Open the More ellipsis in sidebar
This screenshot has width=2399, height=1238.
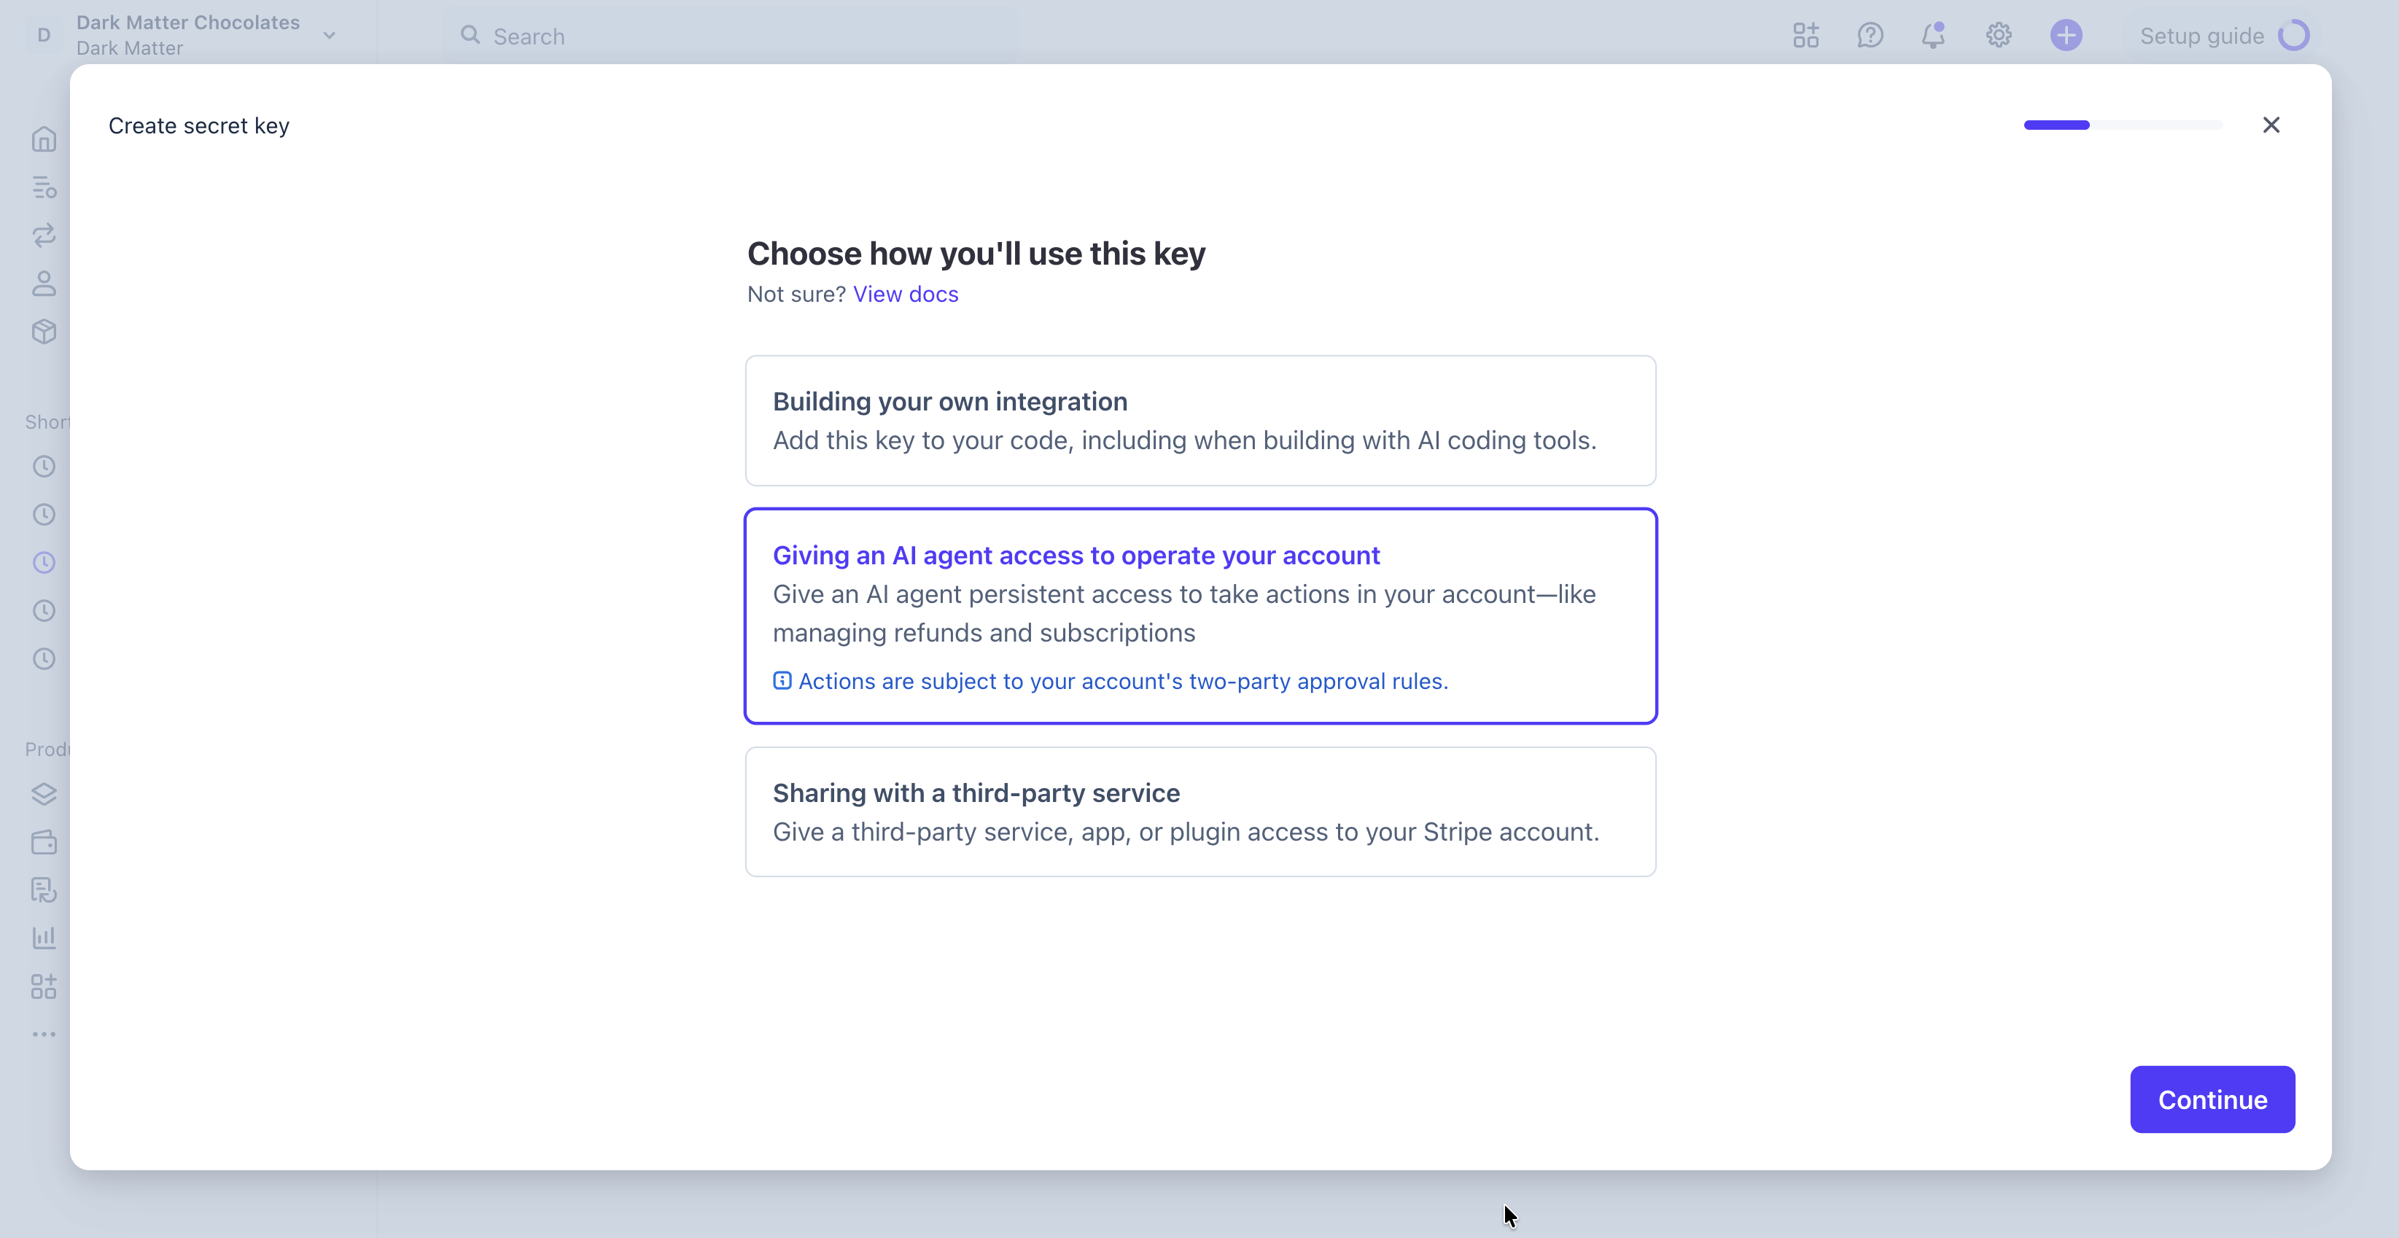point(44,1034)
